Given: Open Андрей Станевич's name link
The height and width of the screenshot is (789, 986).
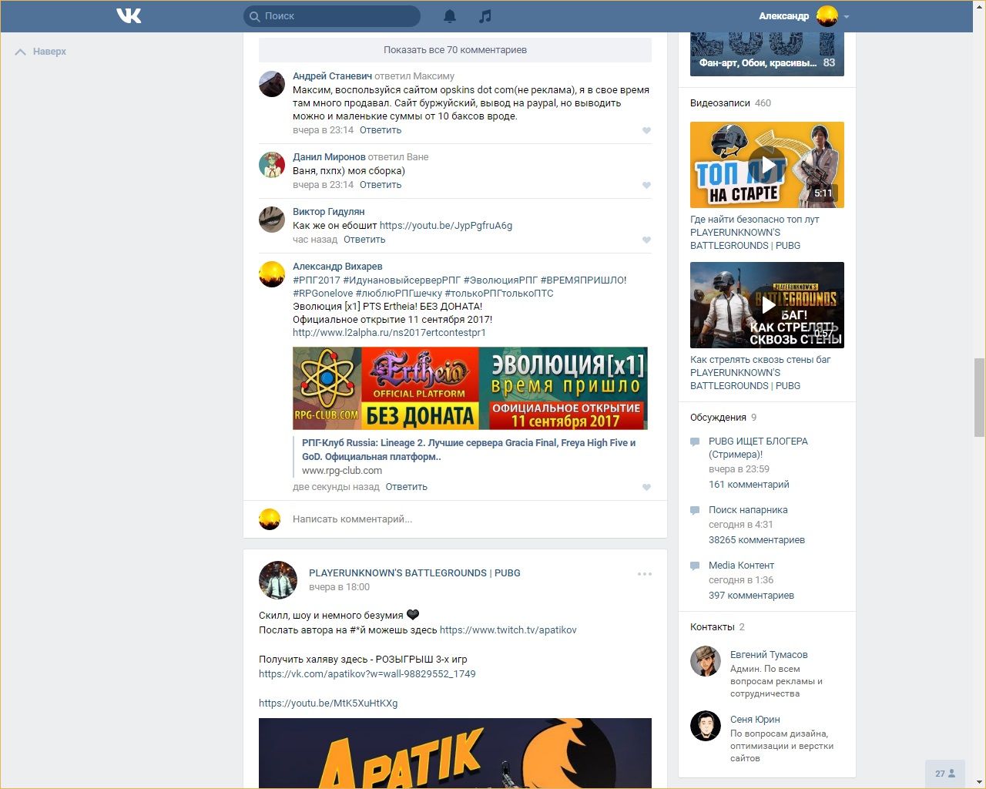Looking at the screenshot, I should coord(332,76).
